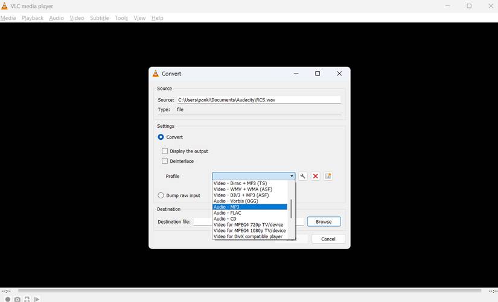Click the remaining time label

coord(493,291)
